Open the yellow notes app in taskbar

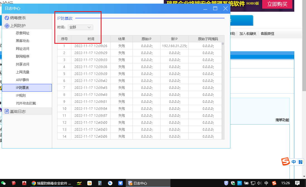click(x=89, y=183)
